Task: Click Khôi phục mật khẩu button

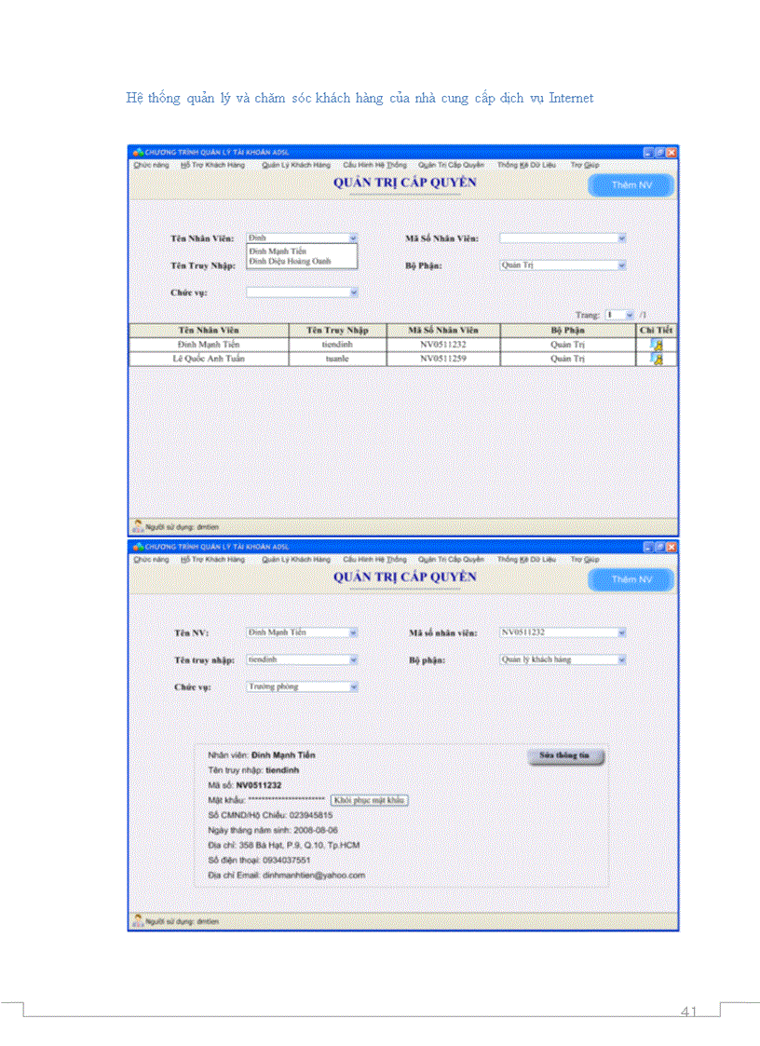Action: pos(370,799)
